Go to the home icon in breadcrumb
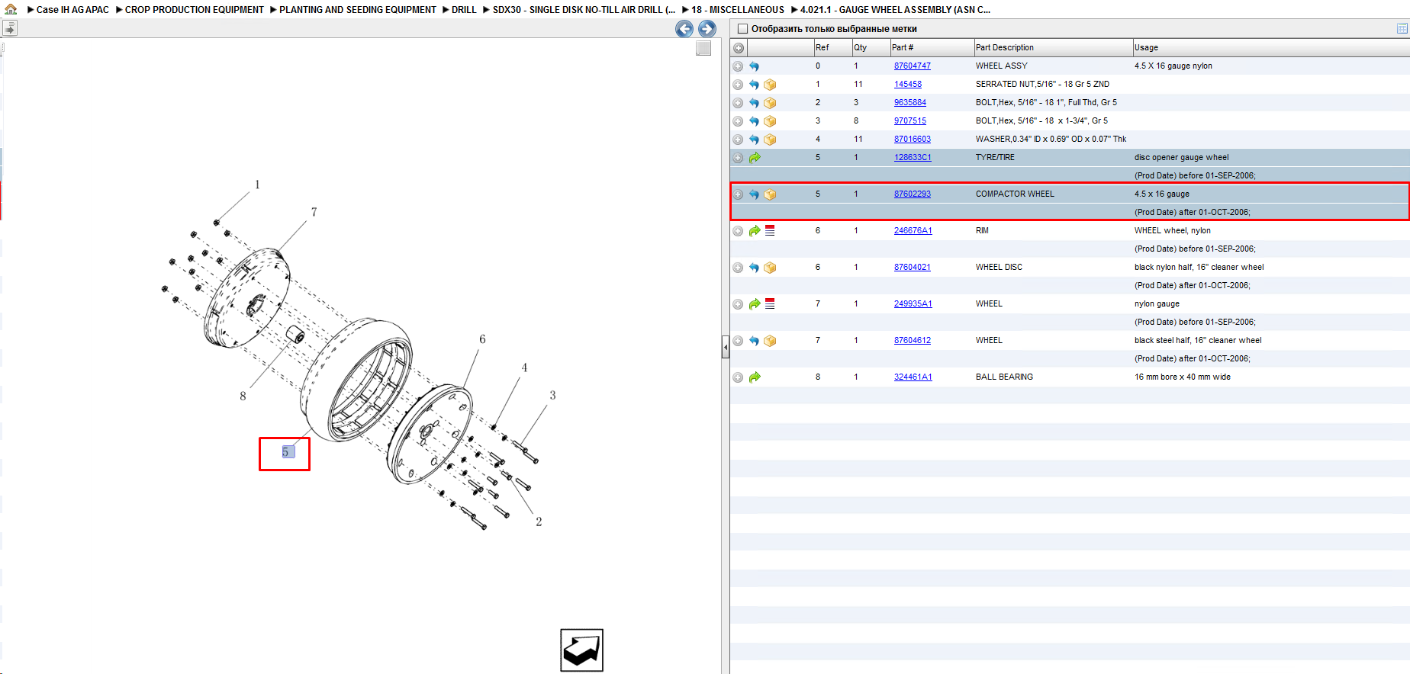Image resolution: width=1410 pixels, height=674 pixels. tap(11, 9)
